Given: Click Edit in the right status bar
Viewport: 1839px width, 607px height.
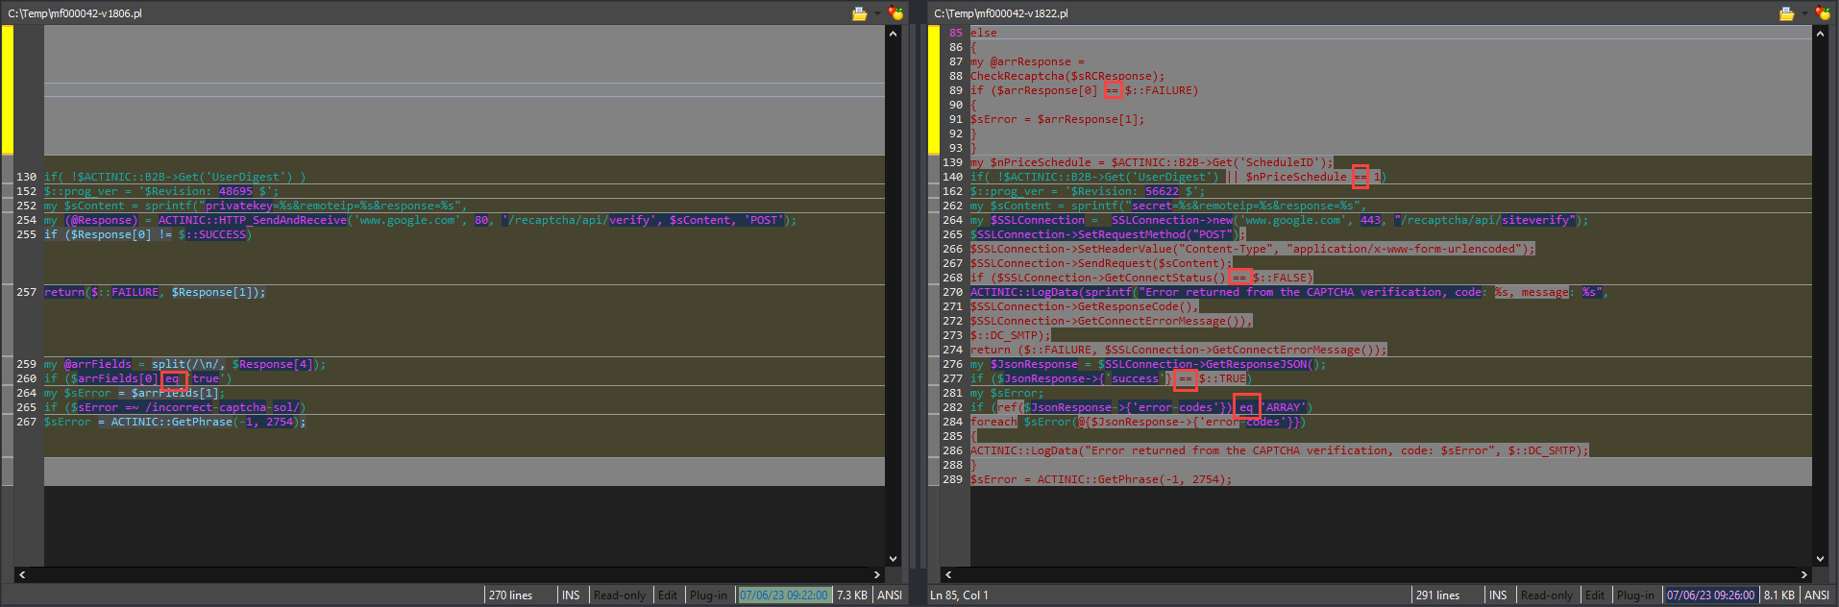Looking at the screenshot, I should point(1595,595).
